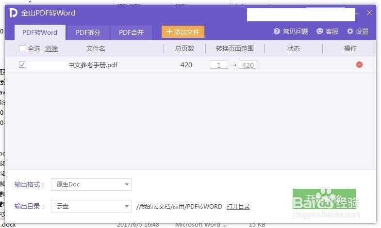Open 常见问题 help
The image size is (381, 228).
pos(291,31)
